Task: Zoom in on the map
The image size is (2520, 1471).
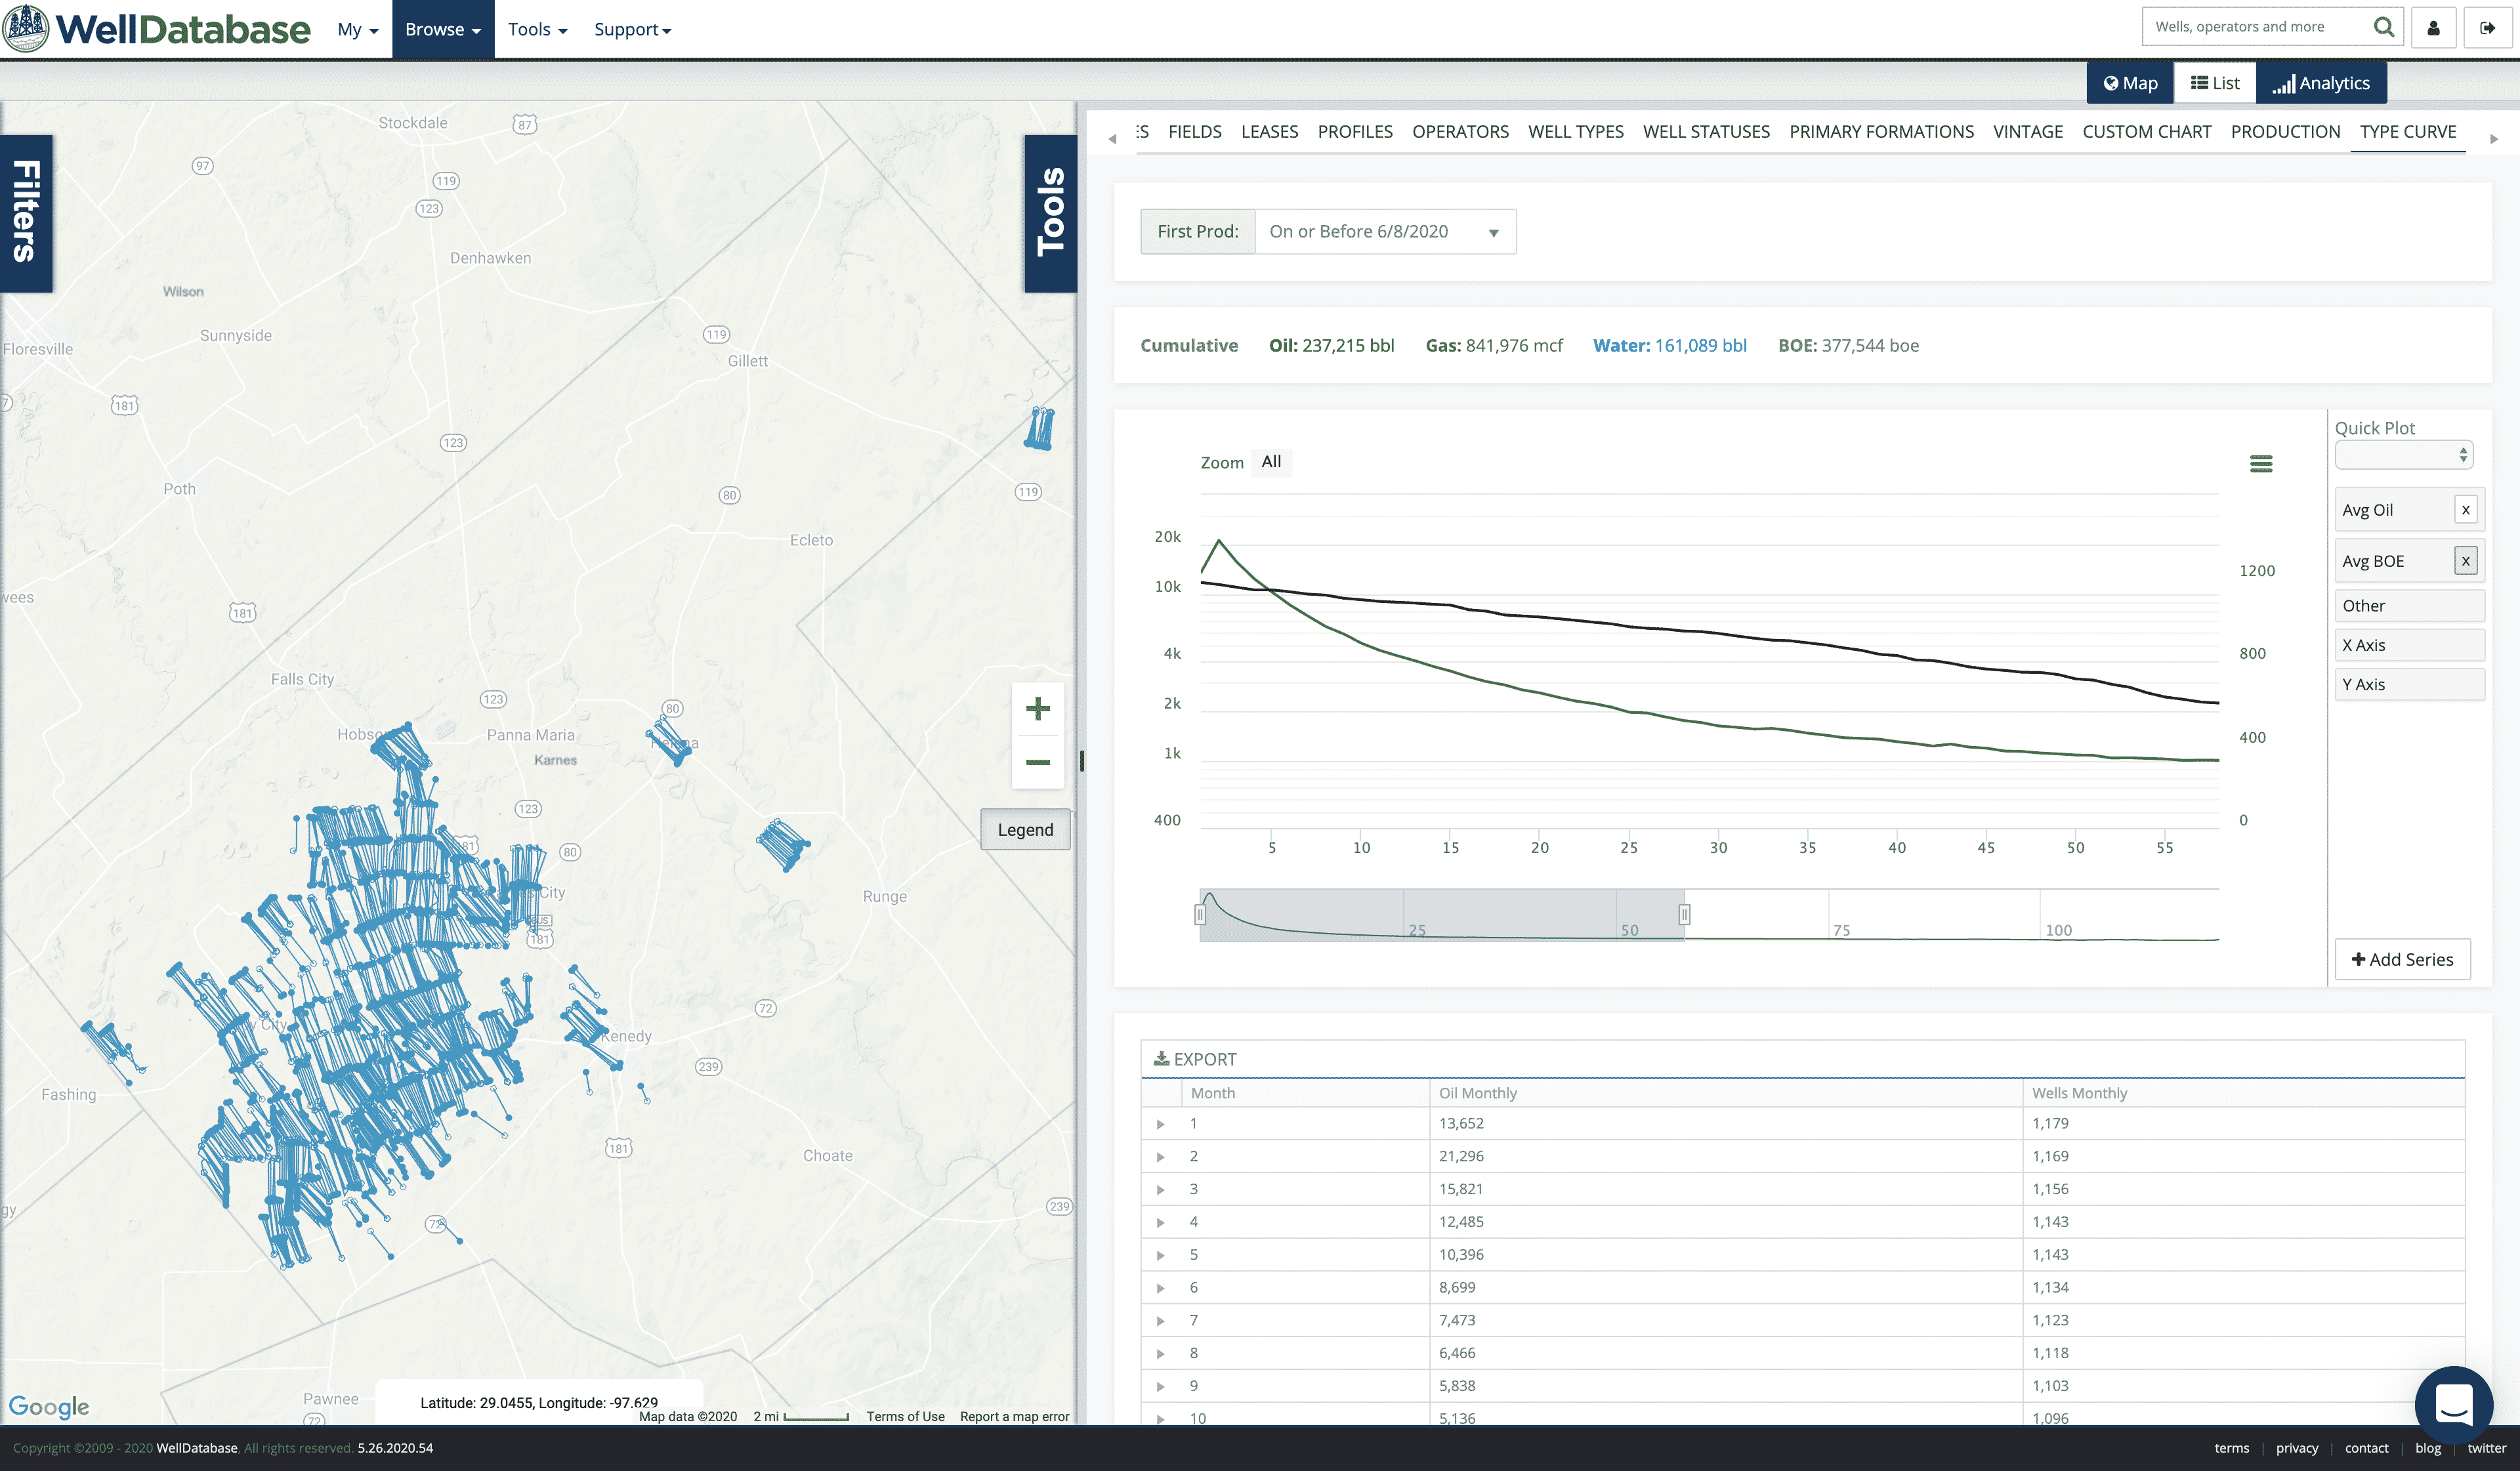Action: pyautogui.click(x=1037, y=709)
